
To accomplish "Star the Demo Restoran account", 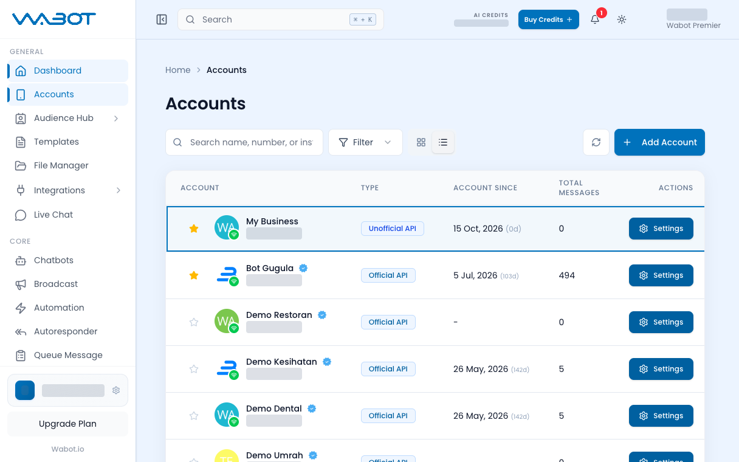I will pos(194,322).
